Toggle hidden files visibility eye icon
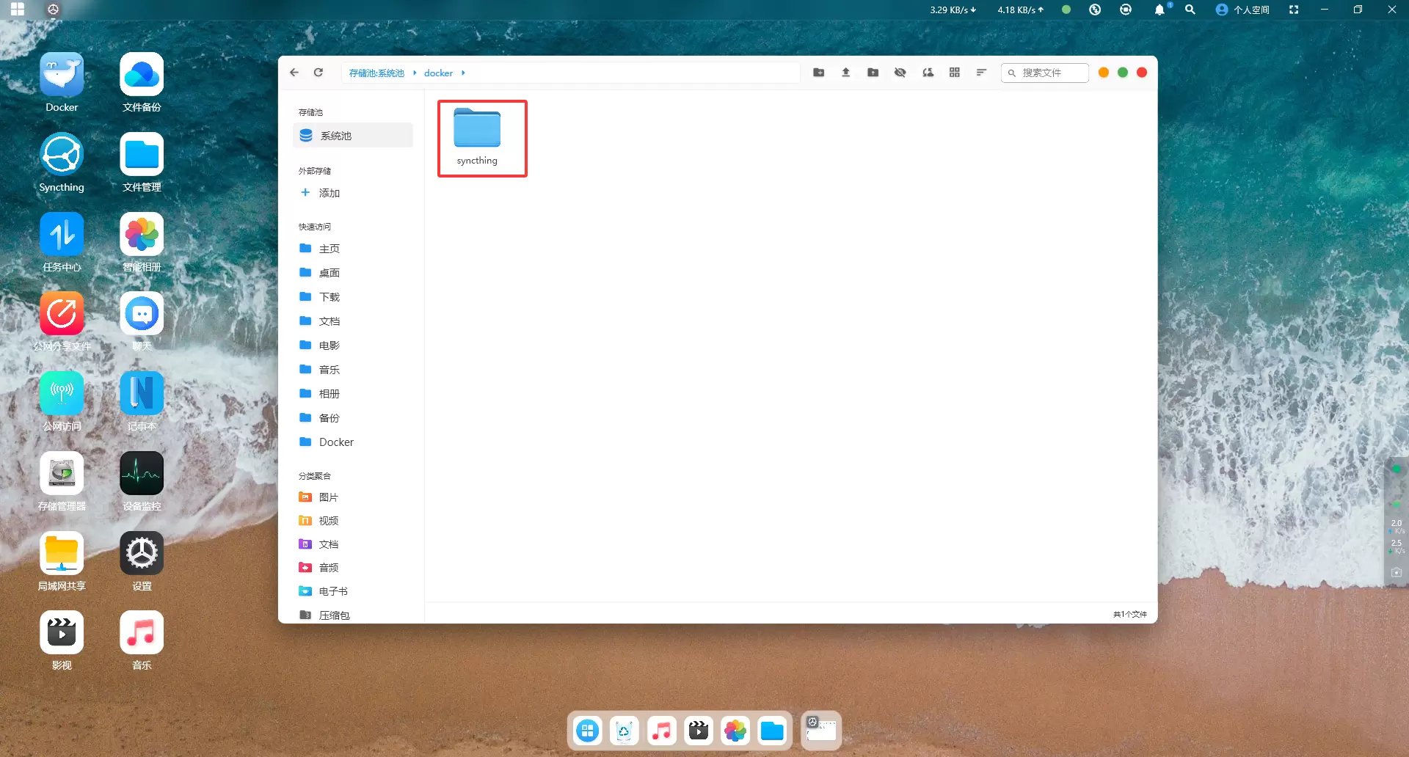This screenshot has width=1409, height=757. click(x=900, y=73)
